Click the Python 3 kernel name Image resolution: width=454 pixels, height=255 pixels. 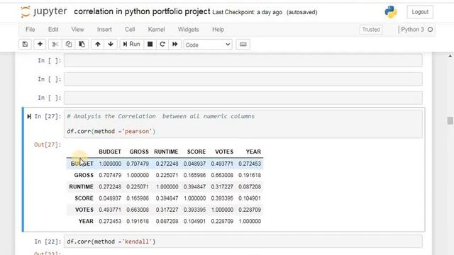pos(412,30)
